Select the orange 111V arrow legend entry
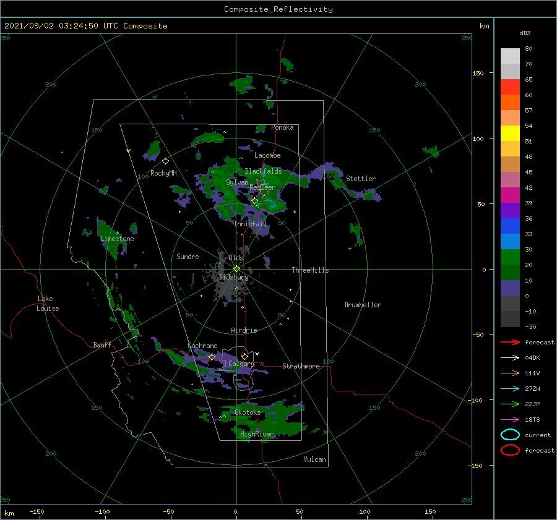This screenshot has height=520, width=557. (510, 373)
